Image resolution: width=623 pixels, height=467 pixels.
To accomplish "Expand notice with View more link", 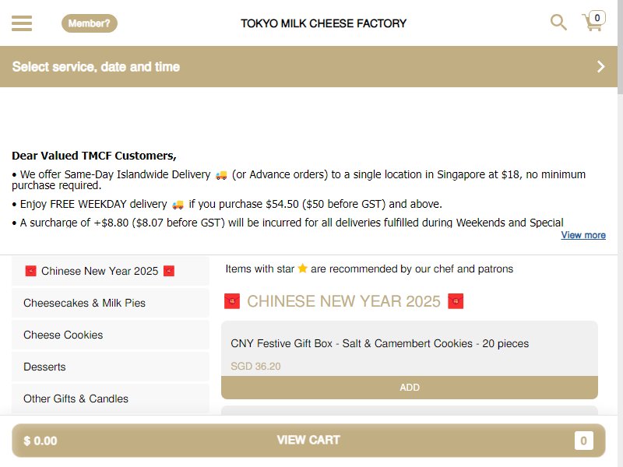I will coord(583,235).
